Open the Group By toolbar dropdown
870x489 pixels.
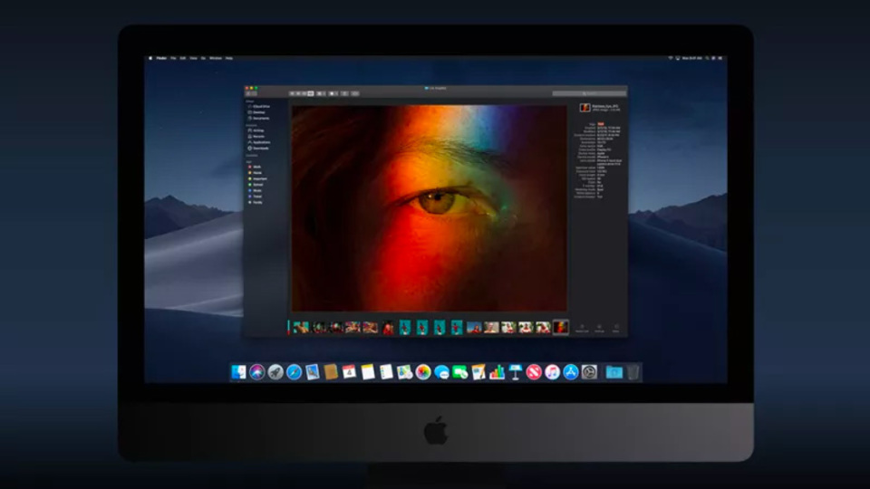[321, 93]
